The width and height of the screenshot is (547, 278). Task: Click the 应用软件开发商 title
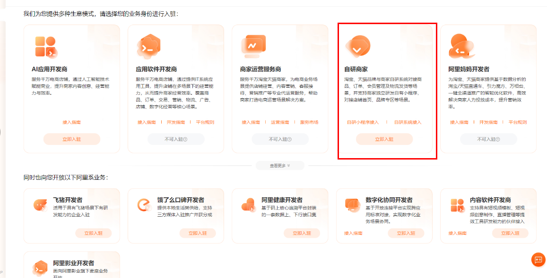[x=156, y=69]
